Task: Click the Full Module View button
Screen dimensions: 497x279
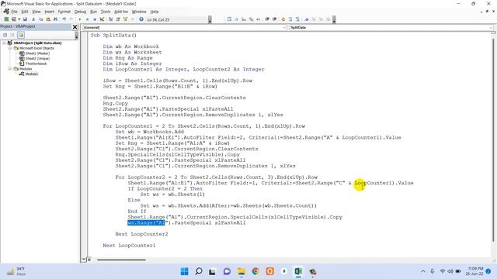Action: pyautogui.click(x=89, y=260)
